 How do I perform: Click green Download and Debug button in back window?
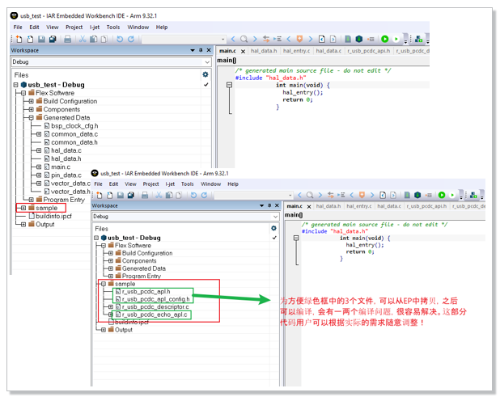(385, 39)
